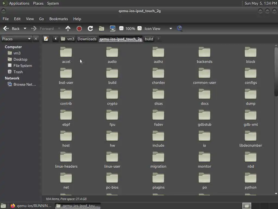
Task: Select the pc-bios folder
Action: click(x=112, y=181)
